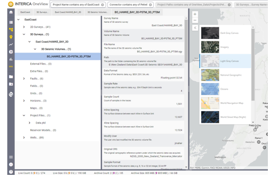The width and height of the screenshot is (268, 175).
Task: Open the line chart trends icon
Action: 11,44
